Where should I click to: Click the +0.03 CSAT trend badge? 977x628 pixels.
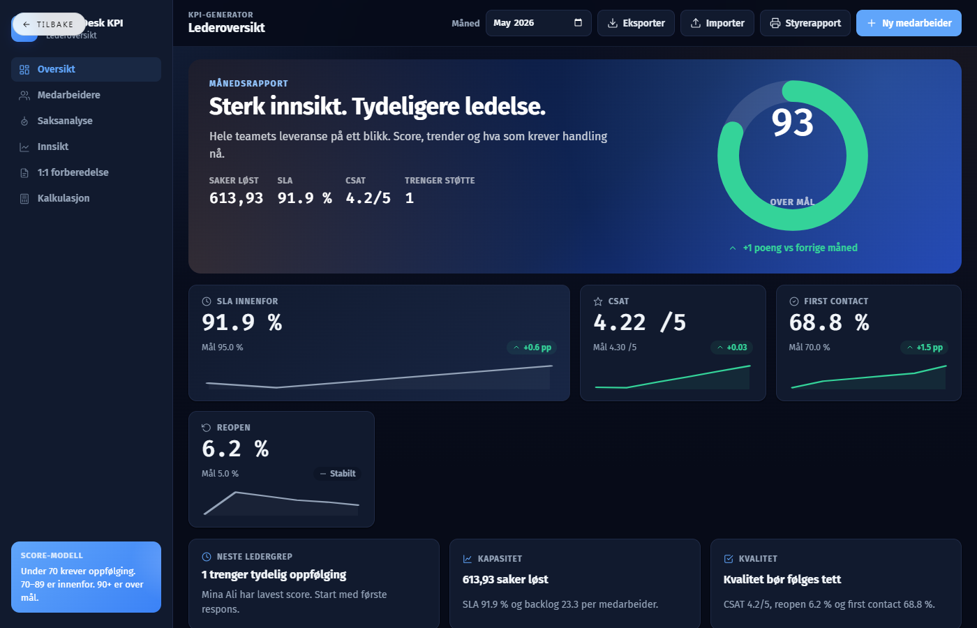(731, 347)
